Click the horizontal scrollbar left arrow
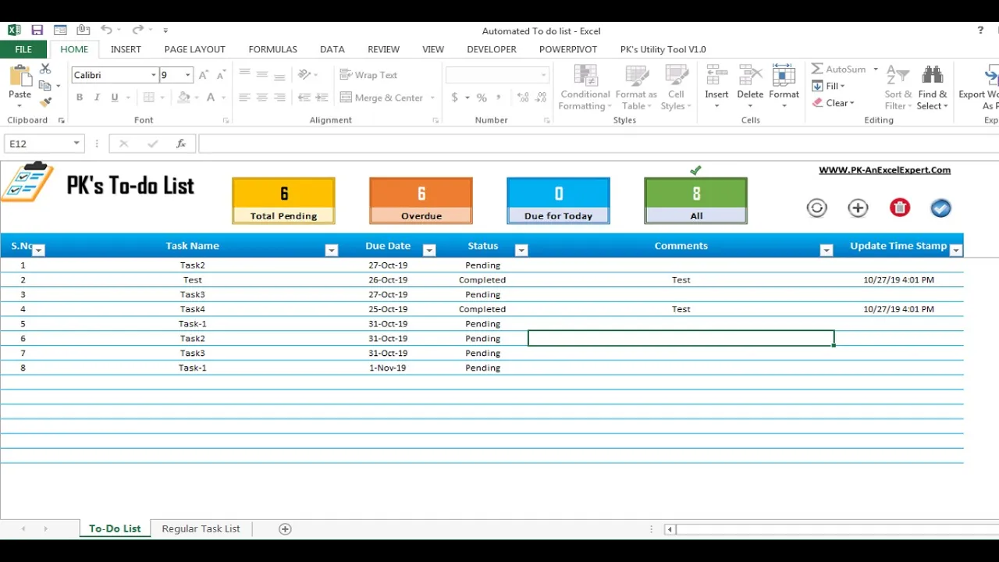The width and height of the screenshot is (999, 562). tap(670, 529)
